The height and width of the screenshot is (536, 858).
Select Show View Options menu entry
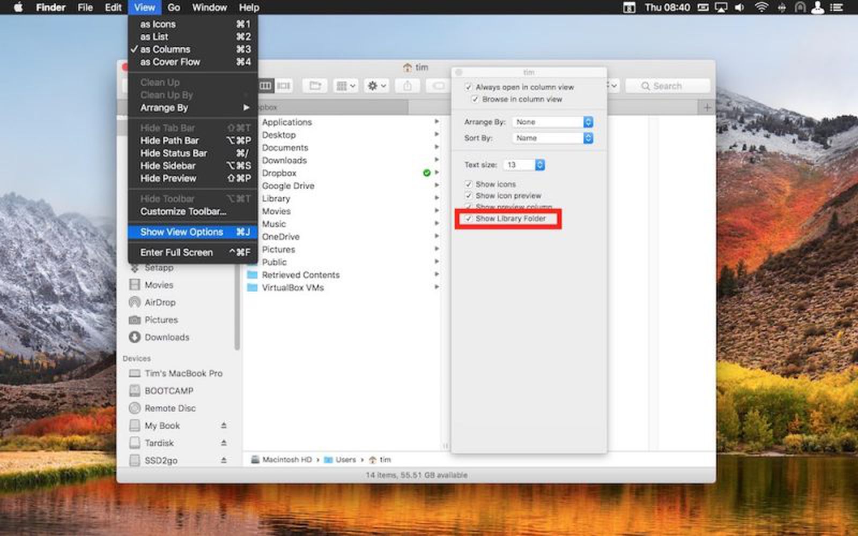tap(182, 232)
